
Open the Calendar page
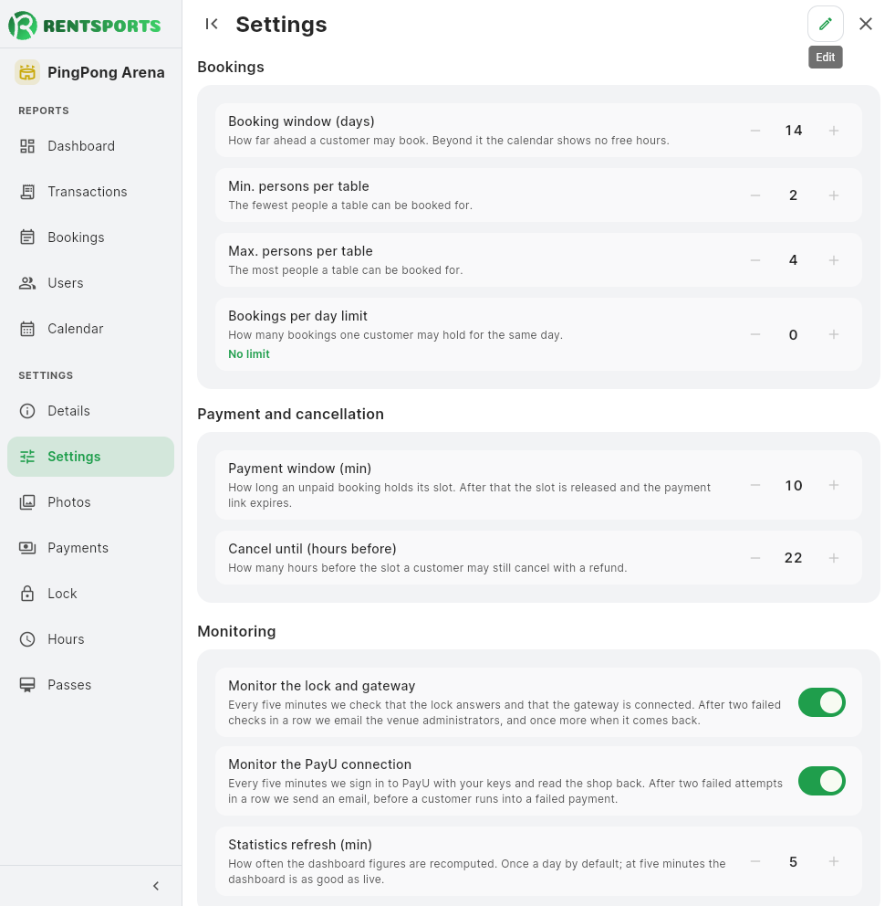tap(90, 329)
